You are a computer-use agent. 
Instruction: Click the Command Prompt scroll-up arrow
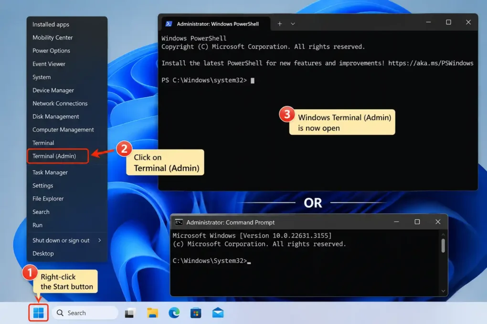(443, 234)
